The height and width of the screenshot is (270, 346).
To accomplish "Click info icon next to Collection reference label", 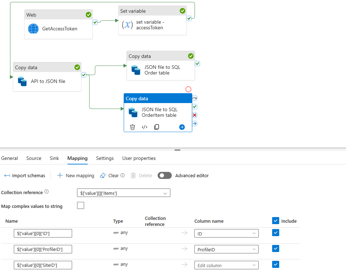I will tap(47, 192).
